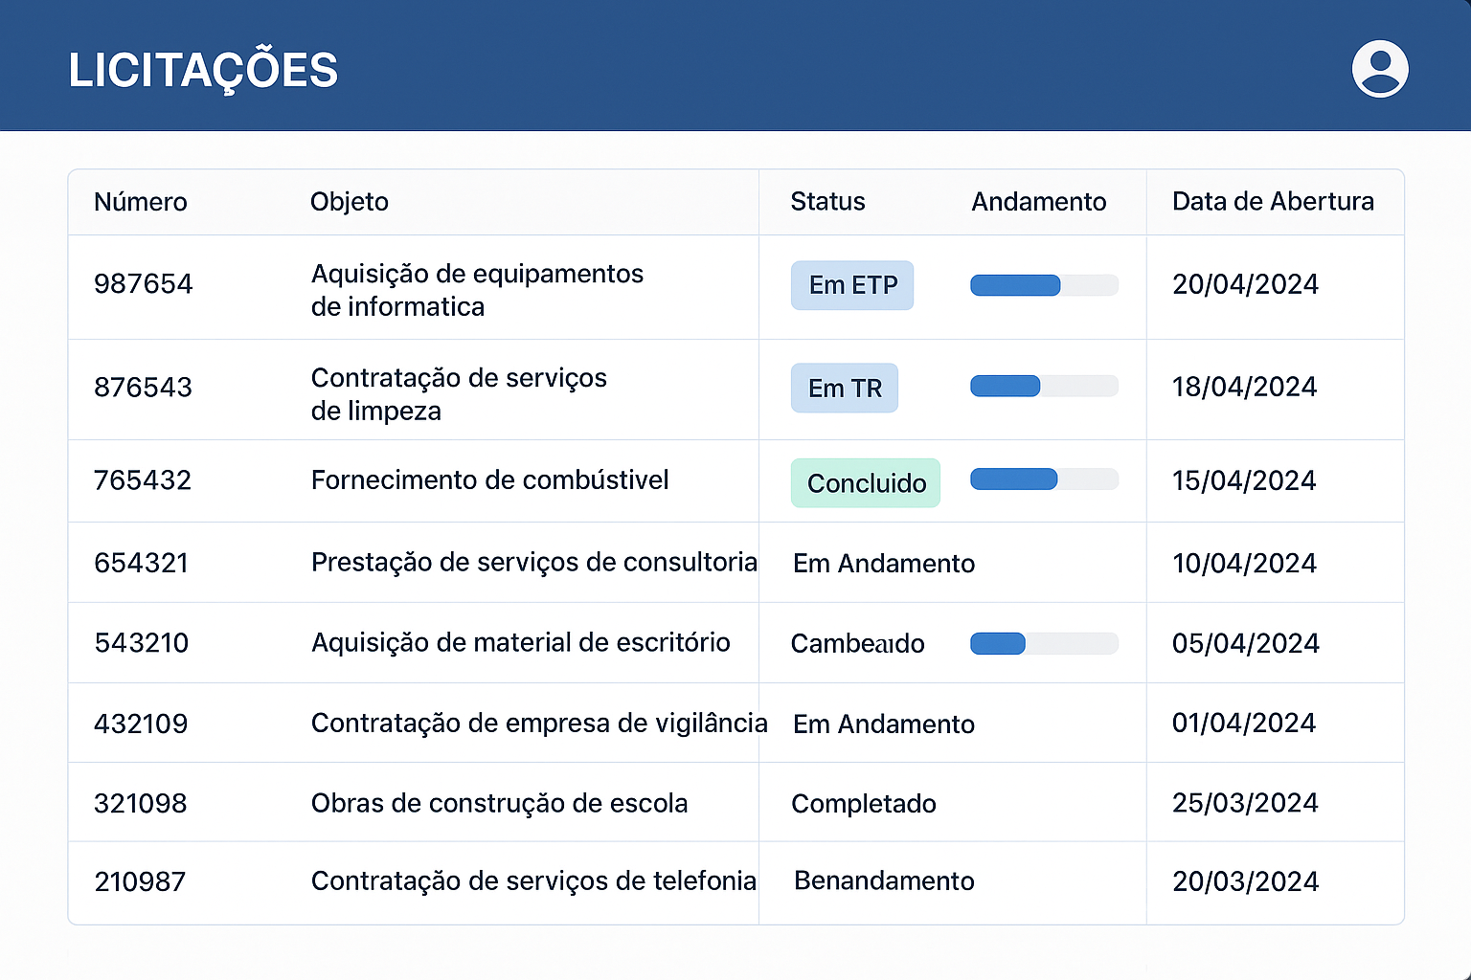
Task: Open licitação number 765432
Action: [x=143, y=481]
